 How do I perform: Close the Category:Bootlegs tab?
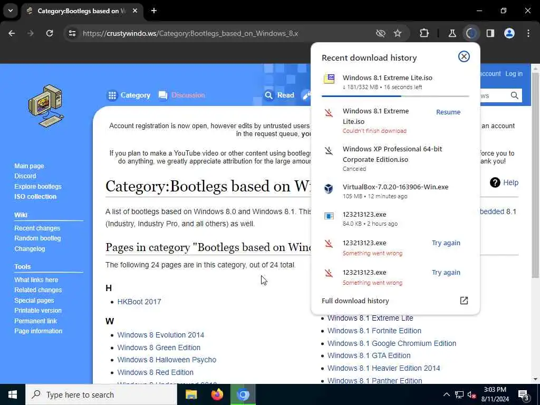(x=135, y=11)
